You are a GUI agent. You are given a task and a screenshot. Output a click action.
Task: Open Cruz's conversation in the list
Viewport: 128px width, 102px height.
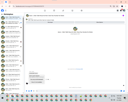pos(11,61)
